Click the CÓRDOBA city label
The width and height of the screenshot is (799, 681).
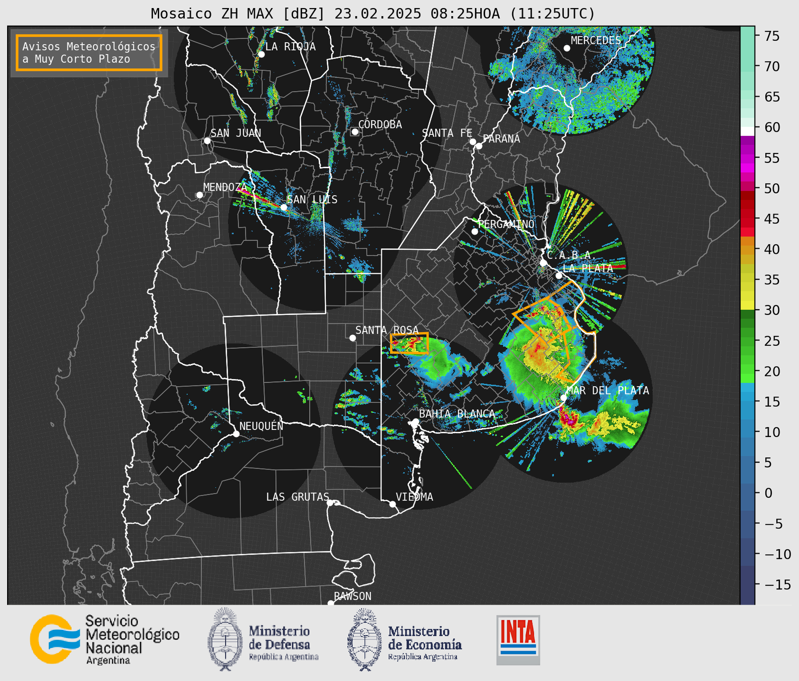[380, 125]
